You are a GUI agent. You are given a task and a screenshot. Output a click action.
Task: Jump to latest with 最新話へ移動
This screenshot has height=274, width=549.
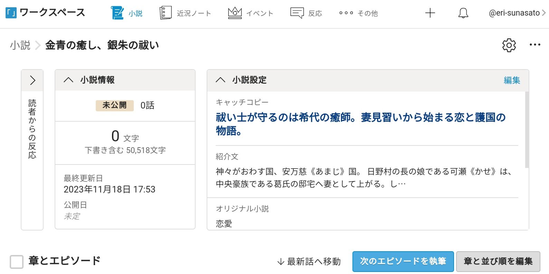tap(309, 262)
